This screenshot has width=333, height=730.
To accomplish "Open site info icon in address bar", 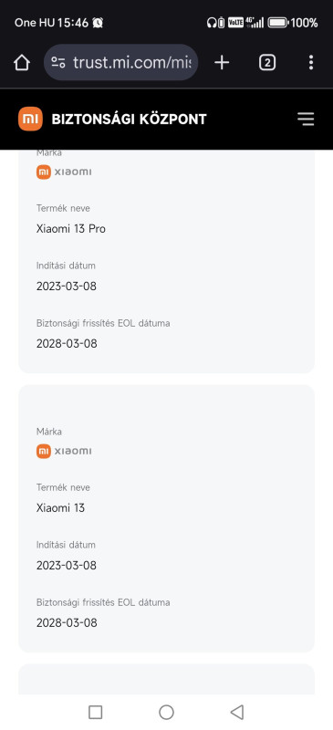I will 58,62.
